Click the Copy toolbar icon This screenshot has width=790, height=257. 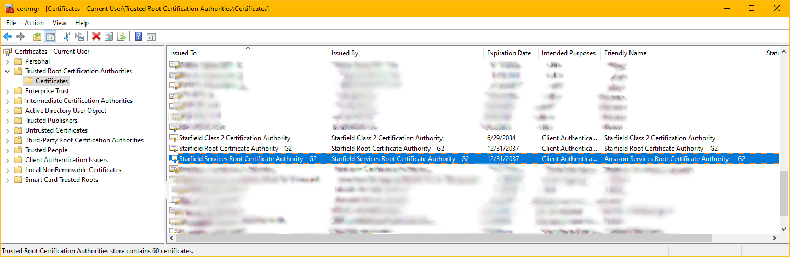click(79, 37)
